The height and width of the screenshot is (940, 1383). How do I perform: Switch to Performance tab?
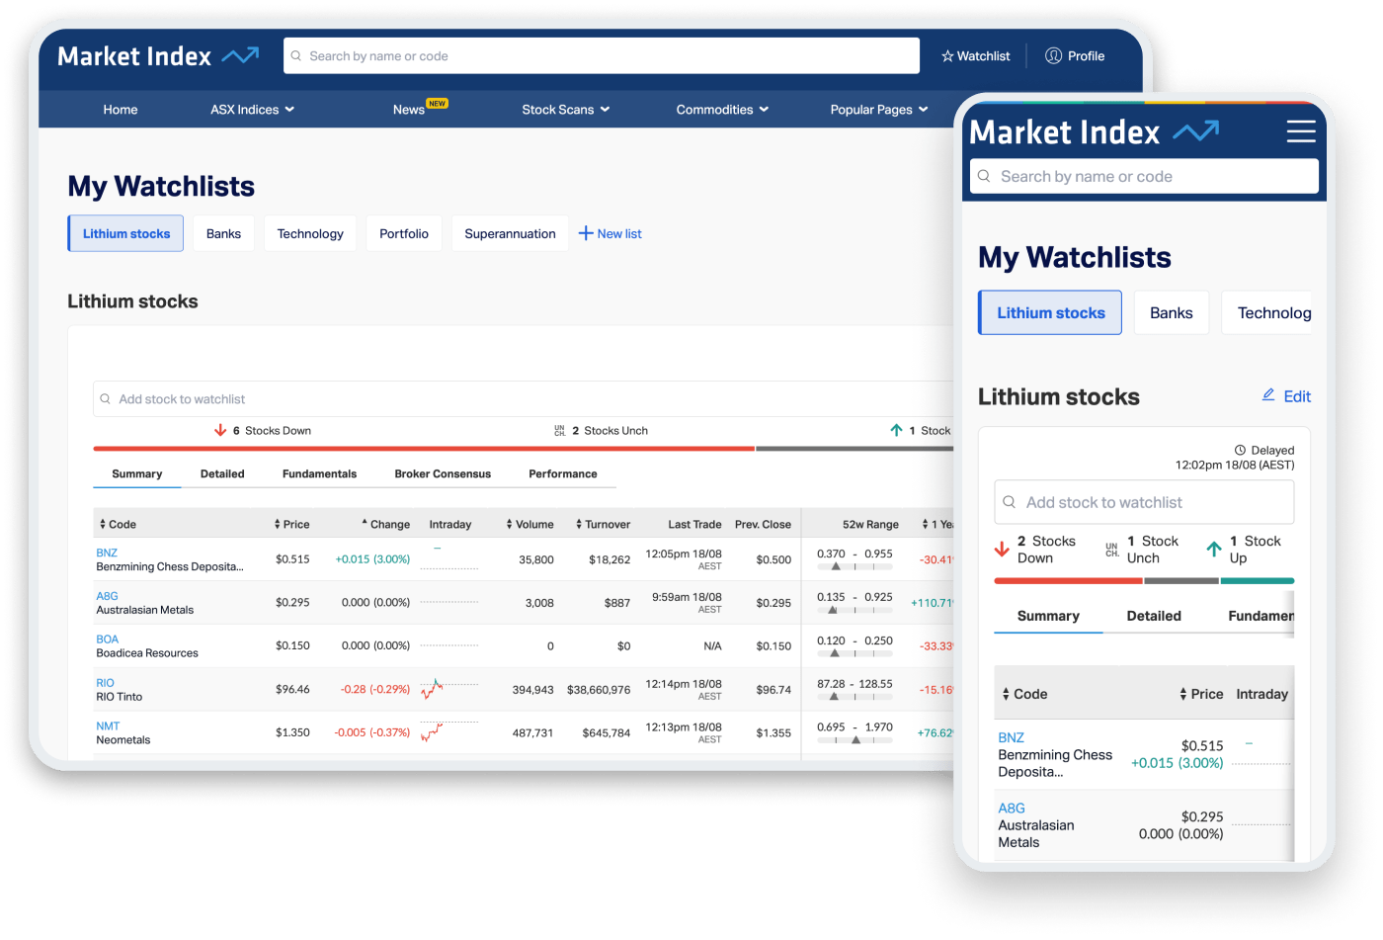point(563,473)
